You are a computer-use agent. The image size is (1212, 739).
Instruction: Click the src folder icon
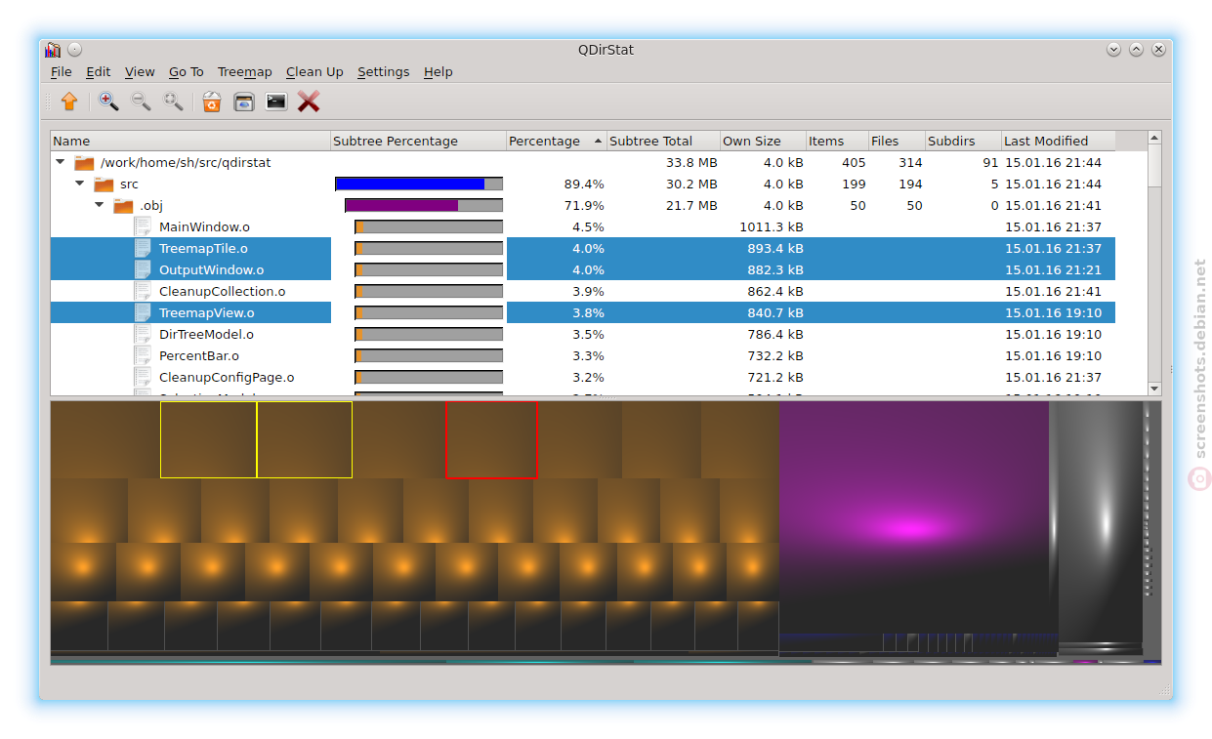click(104, 185)
